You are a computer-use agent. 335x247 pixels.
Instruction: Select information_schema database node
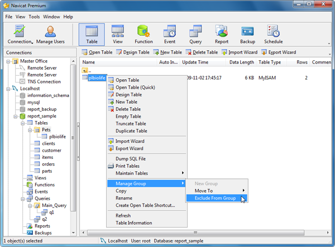coord(48,95)
